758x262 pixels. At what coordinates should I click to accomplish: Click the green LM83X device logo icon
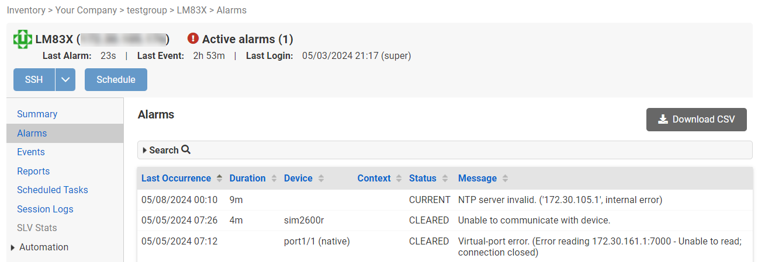point(23,40)
